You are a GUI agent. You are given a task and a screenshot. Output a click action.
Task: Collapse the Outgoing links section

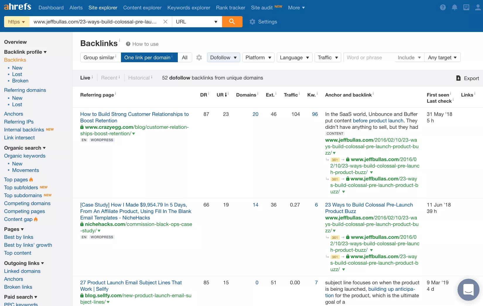tap(24, 263)
